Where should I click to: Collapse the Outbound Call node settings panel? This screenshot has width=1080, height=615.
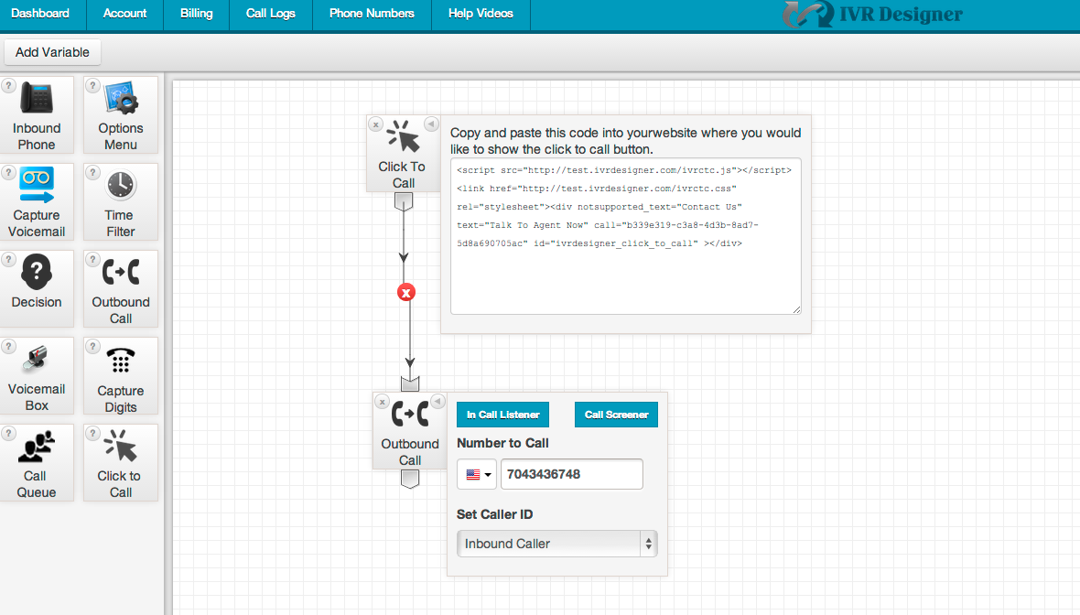pyautogui.click(x=437, y=401)
